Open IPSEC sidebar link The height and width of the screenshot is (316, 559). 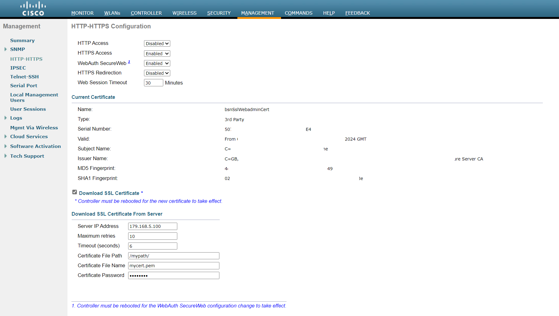pyautogui.click(x=18, y=68)
